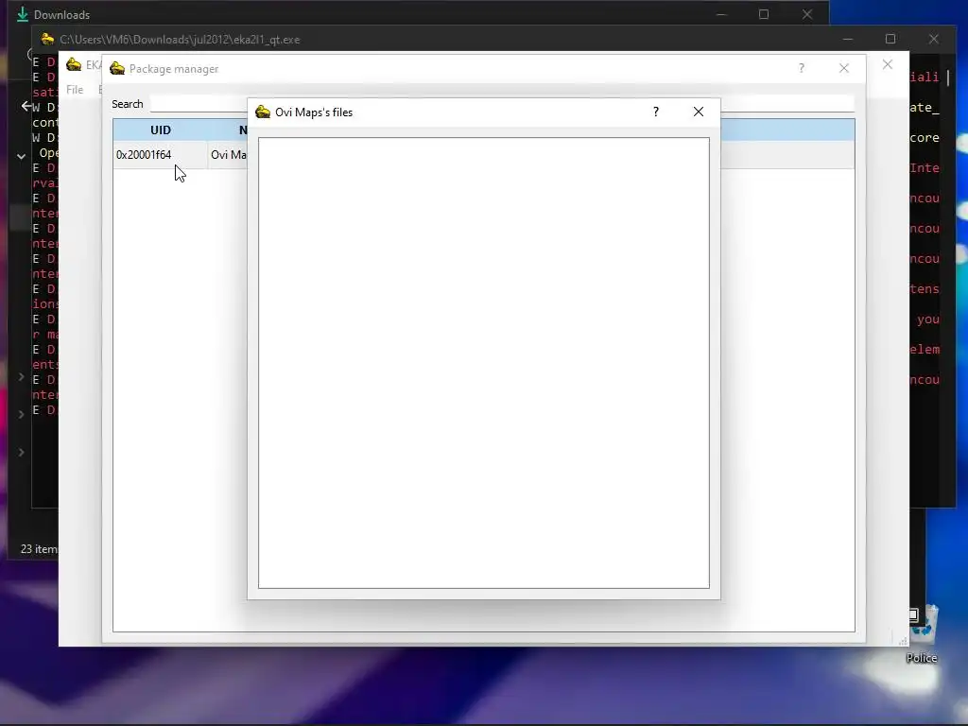The image size is (968, 726).
Task: Click the Downloads window download arrow icon
Action: pos(23,14)
